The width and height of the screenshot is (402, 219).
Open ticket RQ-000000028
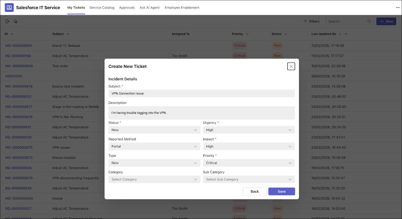(18, 188)
